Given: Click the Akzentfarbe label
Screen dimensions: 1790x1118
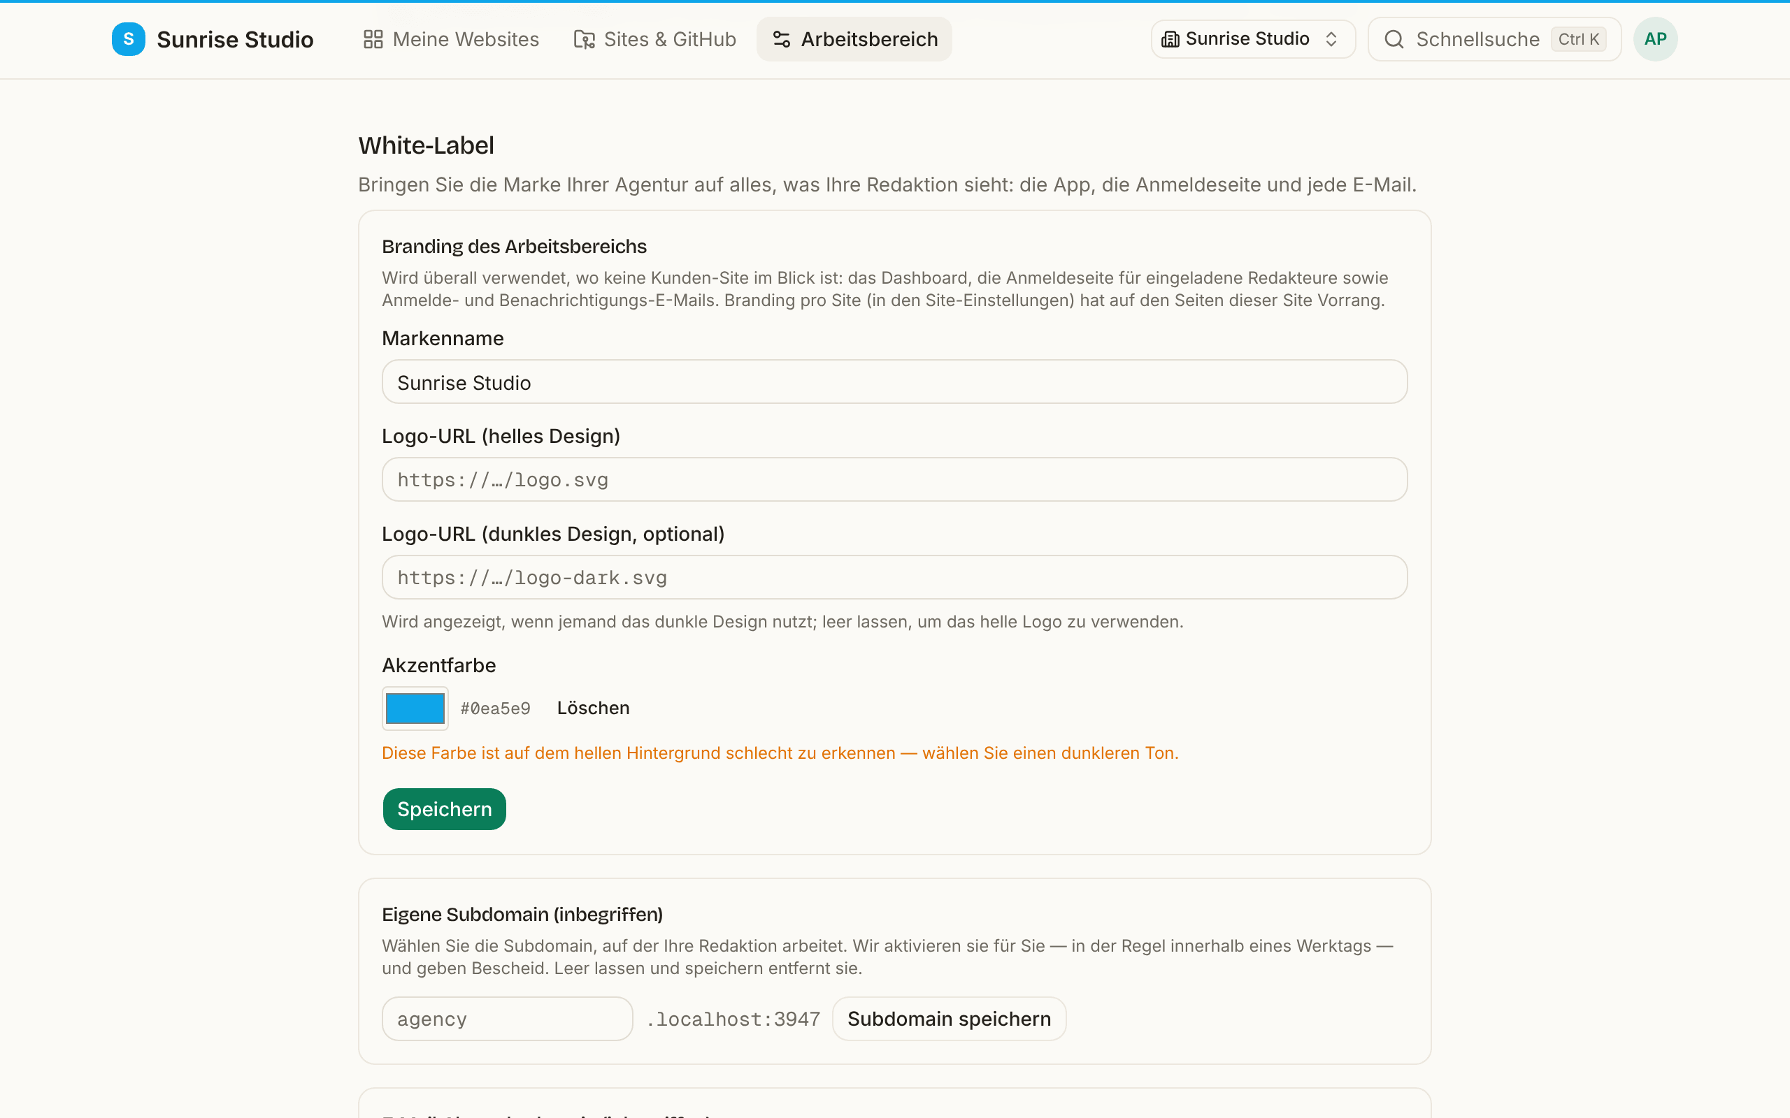Looking at the screenshot, I should (438, 665).
